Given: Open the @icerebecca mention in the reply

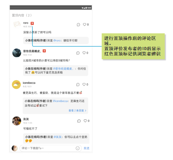Looking at the screenshot, I should point(60,101).
